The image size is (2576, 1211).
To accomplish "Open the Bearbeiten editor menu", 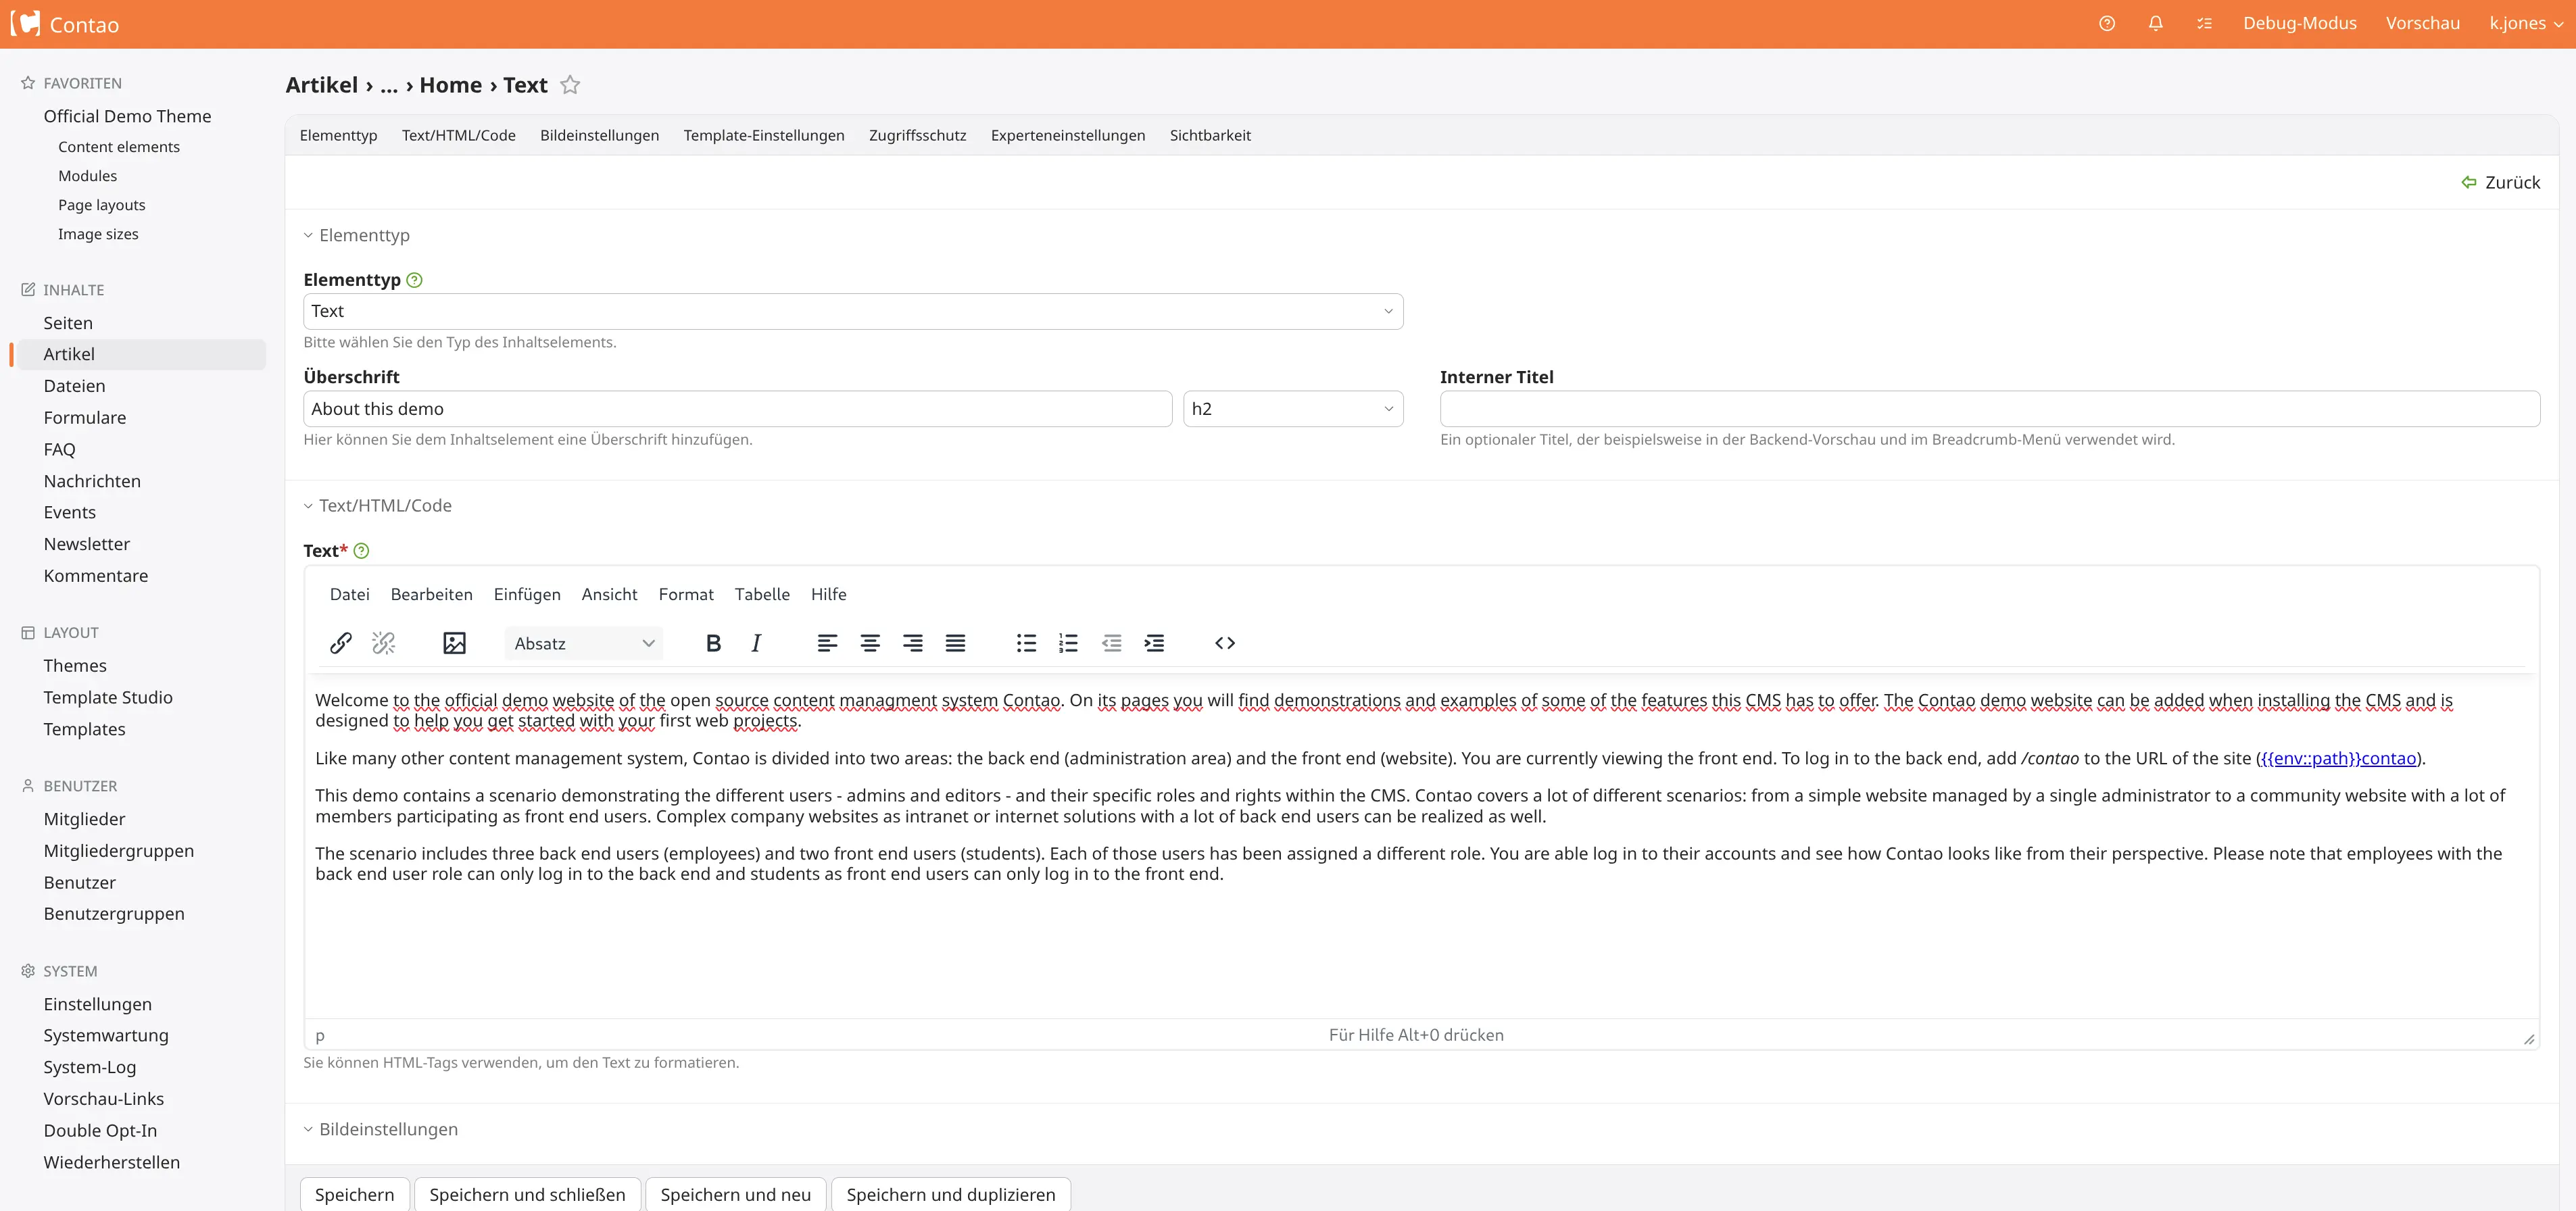I will tap(432, 594).
